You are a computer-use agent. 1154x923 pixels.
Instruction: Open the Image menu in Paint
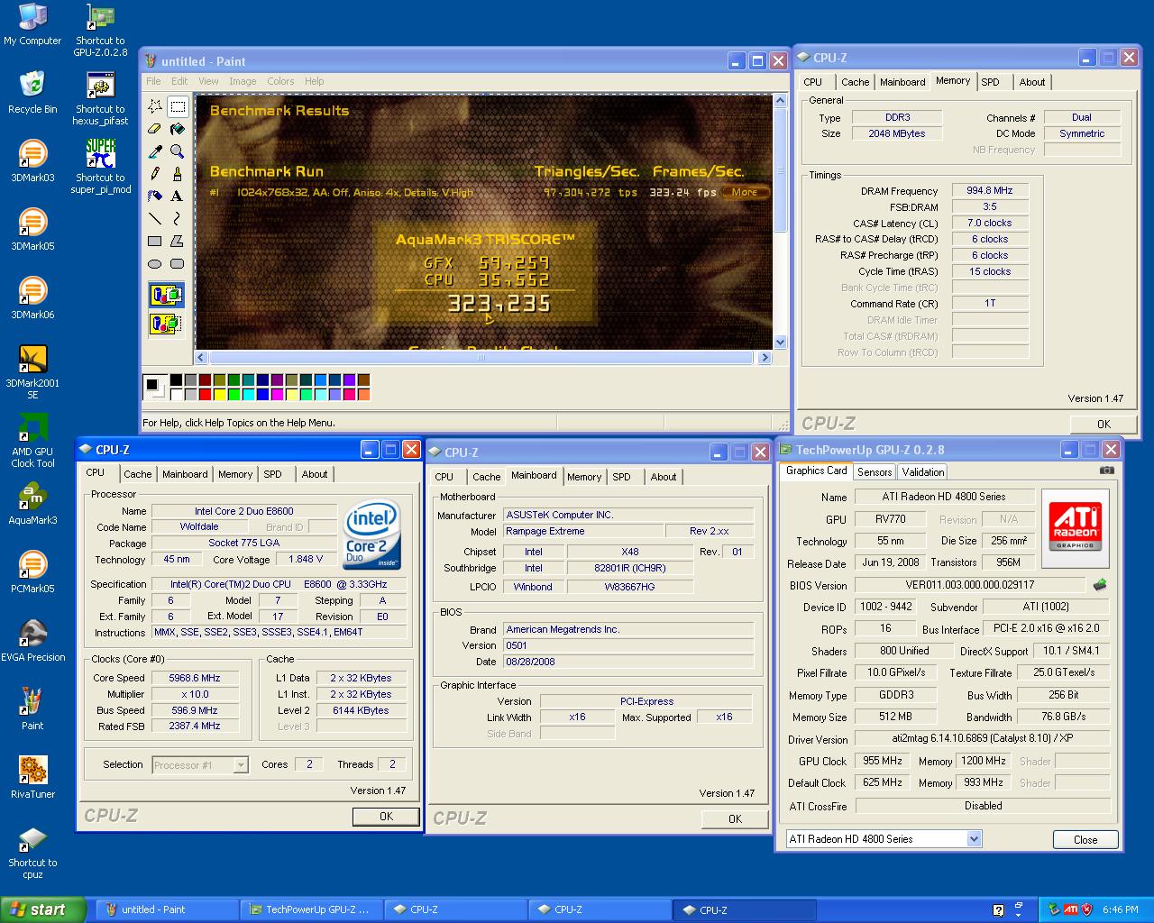(x=243, y=81)
